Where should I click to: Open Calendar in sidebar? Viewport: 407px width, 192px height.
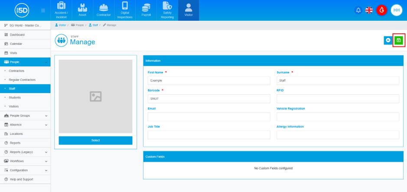[25, 44]
